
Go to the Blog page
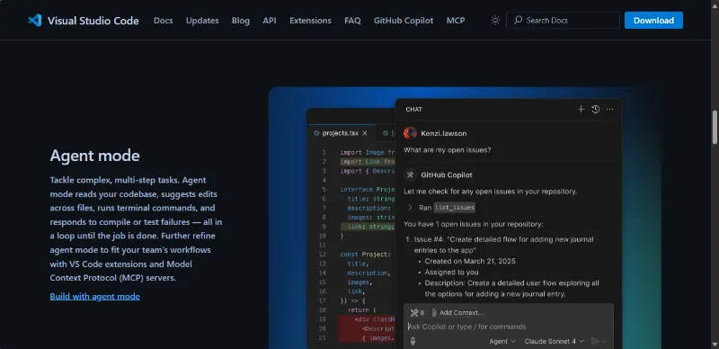241,20
